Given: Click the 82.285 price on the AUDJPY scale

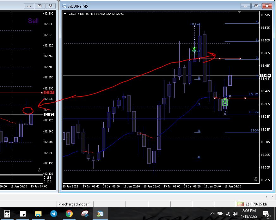Looking at the screenshot, I should point(265,180).
